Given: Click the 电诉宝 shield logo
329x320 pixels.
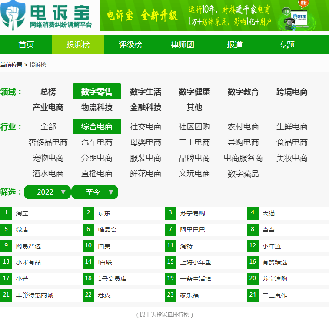Looking at the screenshot, I should point(13,15).
